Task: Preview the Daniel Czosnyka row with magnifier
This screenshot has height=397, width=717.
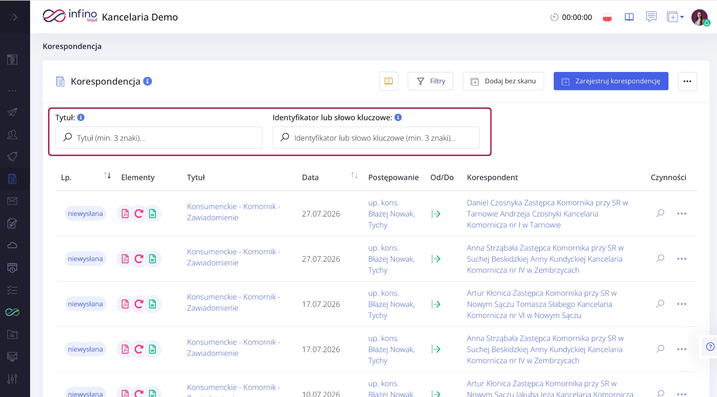Action: [660, 213]
